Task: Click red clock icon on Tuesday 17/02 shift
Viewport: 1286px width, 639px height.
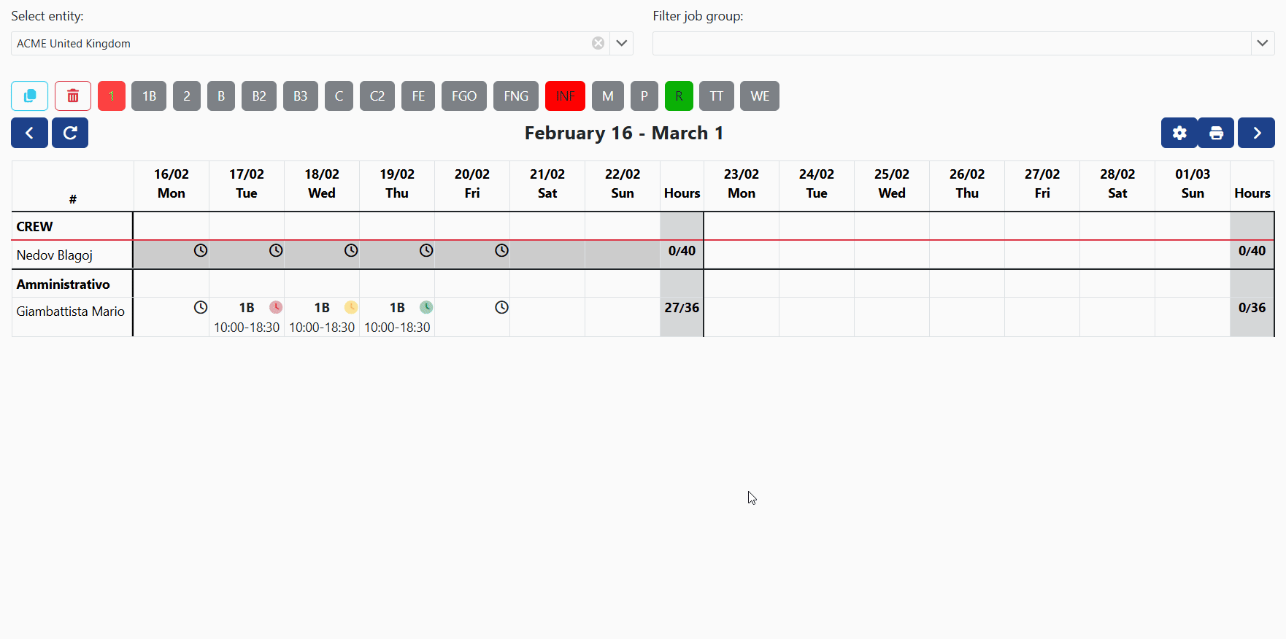Action: coord(276,307)
